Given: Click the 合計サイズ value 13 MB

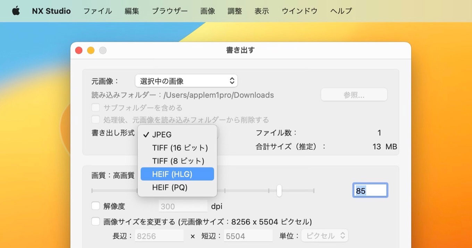Looking at the screenshot, I should [385, 147].
